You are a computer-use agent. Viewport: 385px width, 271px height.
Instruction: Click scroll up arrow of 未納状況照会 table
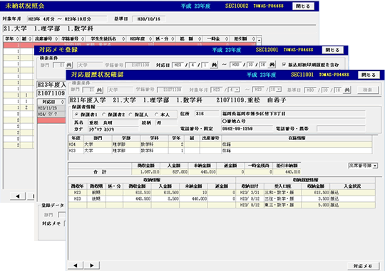260,39
